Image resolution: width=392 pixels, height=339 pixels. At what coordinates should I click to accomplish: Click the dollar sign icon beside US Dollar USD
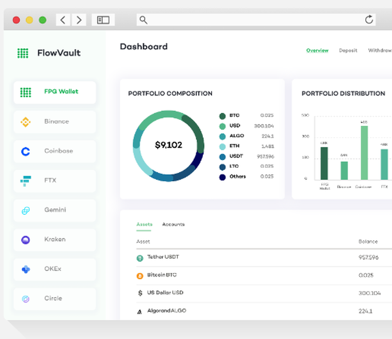coord(140,293)
